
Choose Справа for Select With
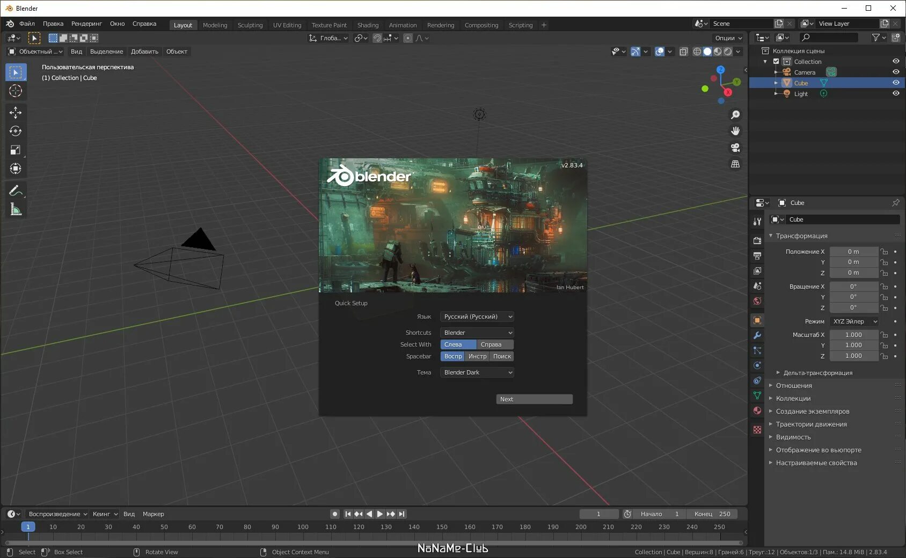coord(495,344)
